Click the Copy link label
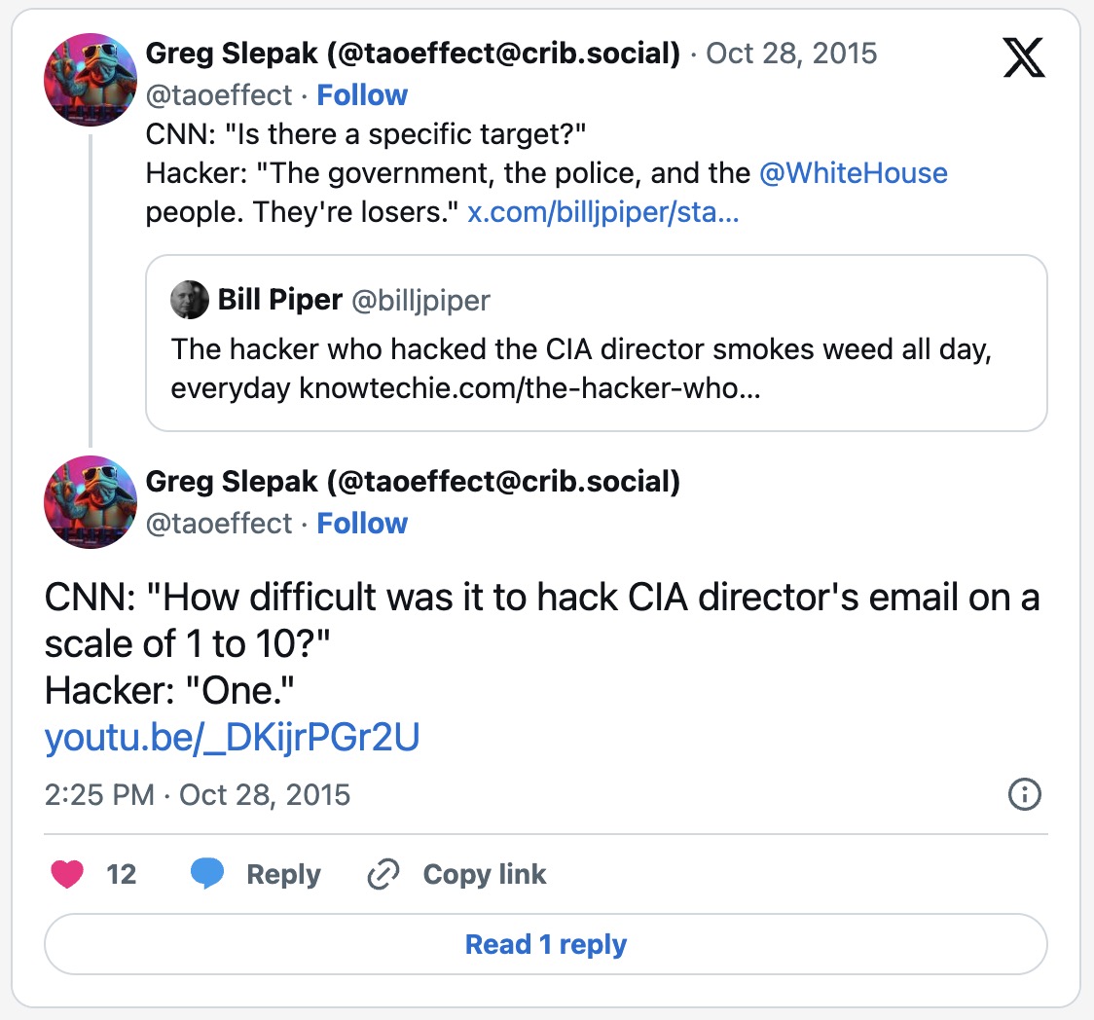This screenshot has width=1094, height=1020. (x=485, y=874)
